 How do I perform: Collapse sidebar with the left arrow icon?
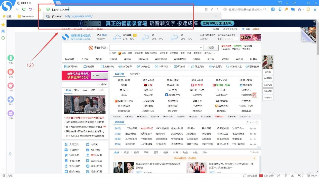[10, 154]
